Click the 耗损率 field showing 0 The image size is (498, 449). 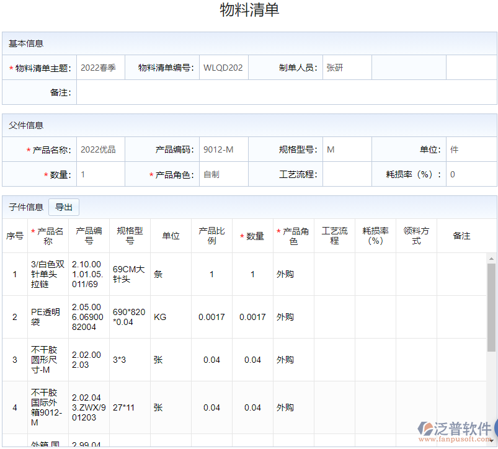point(459,174)
